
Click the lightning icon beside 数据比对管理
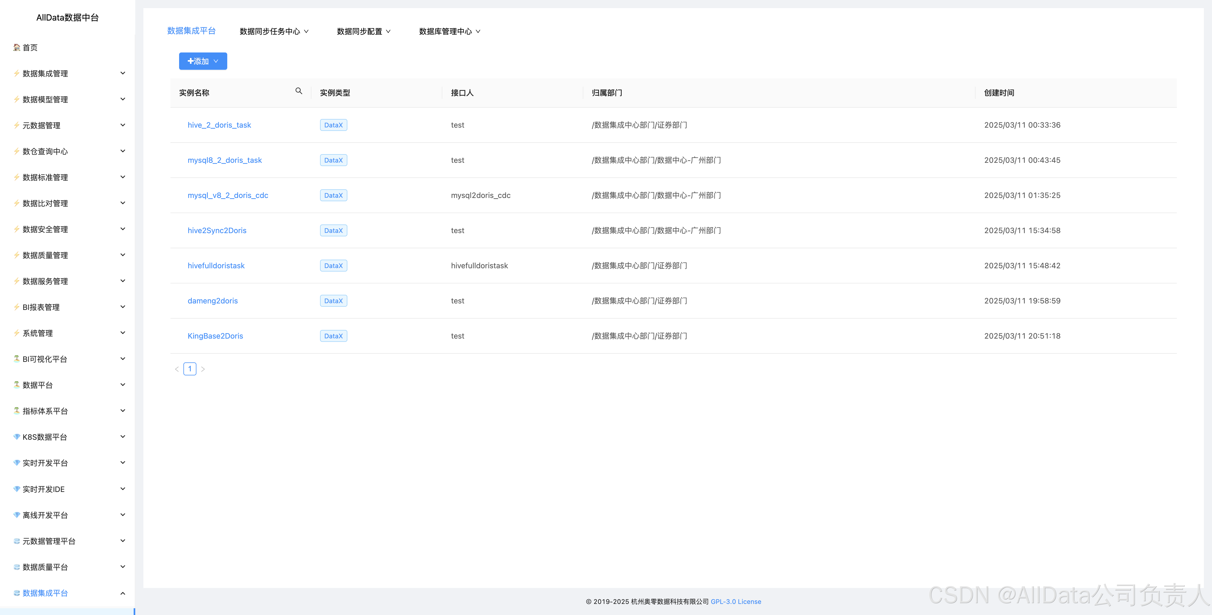[17, 203]
